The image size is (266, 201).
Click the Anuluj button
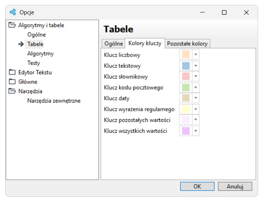pos(235,186)
